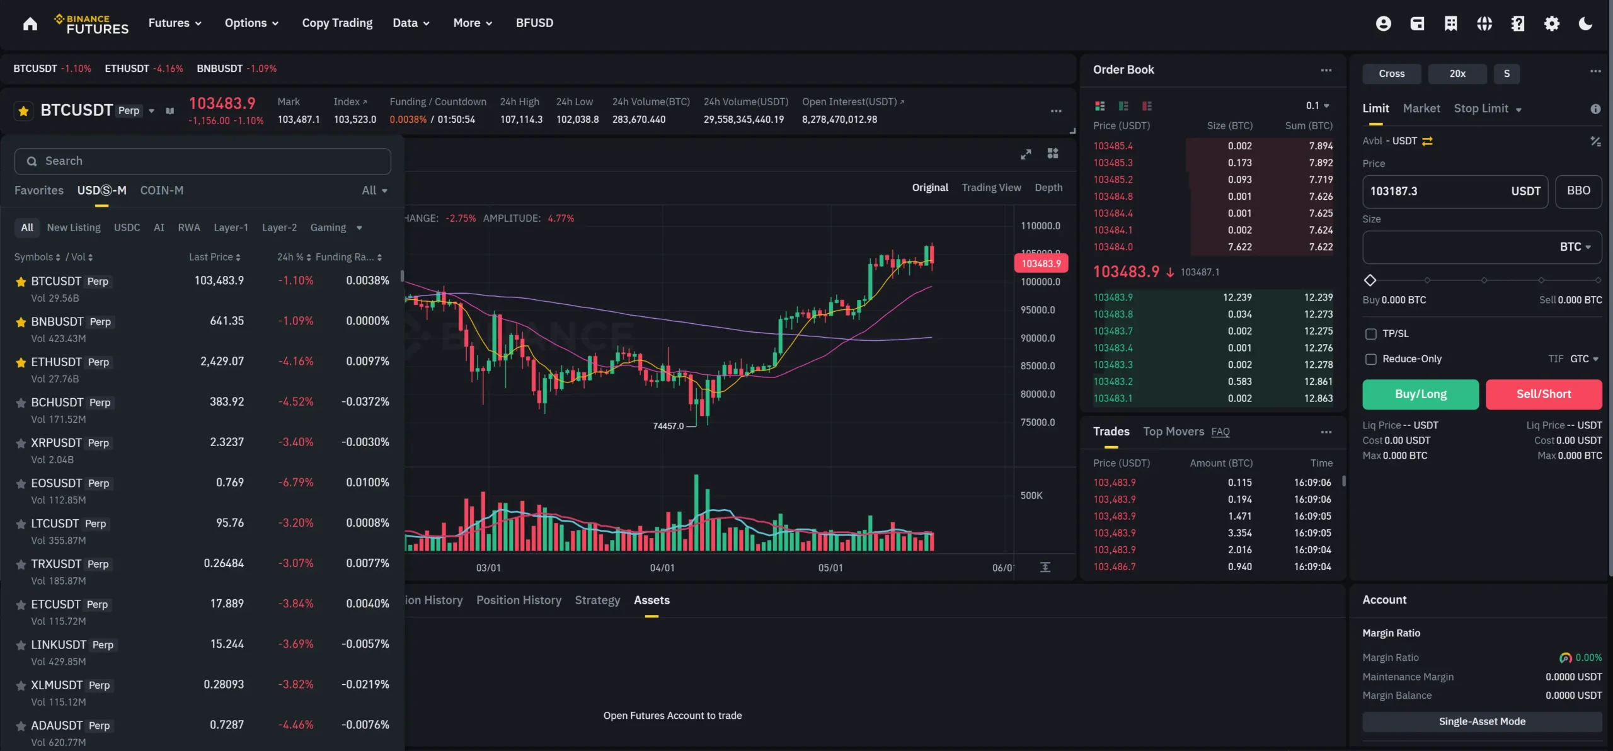This screenshot has height=751, width=1613.
Task: Open the help question icon
Action: (1518, 23)
